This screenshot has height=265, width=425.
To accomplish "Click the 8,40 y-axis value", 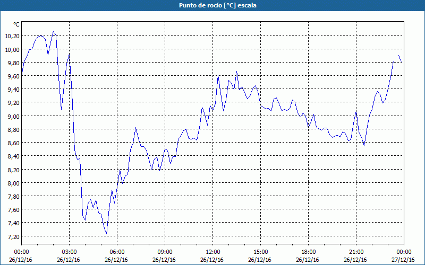I will 14,156.
